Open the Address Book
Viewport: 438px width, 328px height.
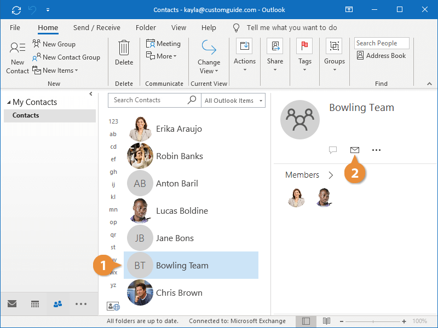pyautogui.click(x=381, y=56)
